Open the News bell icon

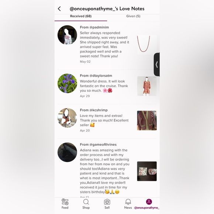click(x=128, y=202)
